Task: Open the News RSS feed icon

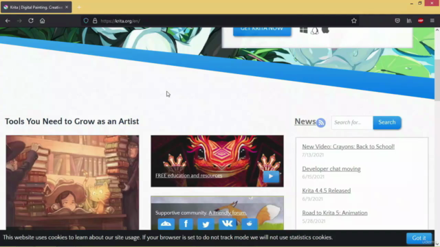Action: coord(321,123)
